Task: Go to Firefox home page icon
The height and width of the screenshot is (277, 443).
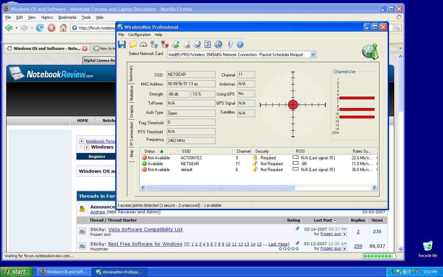Action: [63, 28]
